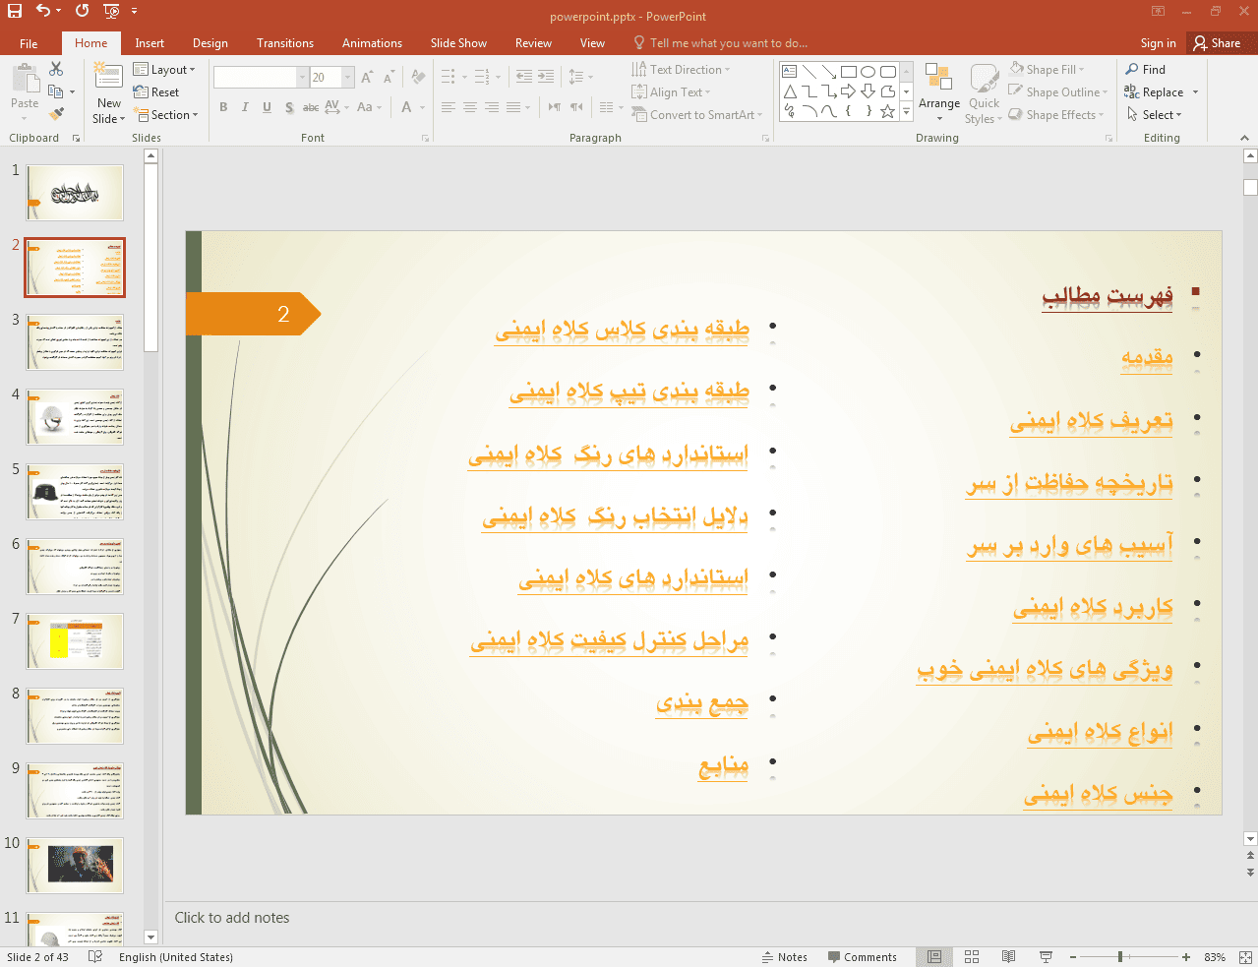
Task: Expand the font size dropdown
Action: (348, 77)
